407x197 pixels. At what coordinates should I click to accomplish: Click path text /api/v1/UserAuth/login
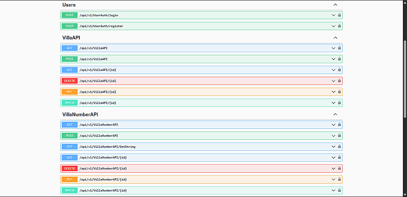pyautogui.click(x=99, y=15)
